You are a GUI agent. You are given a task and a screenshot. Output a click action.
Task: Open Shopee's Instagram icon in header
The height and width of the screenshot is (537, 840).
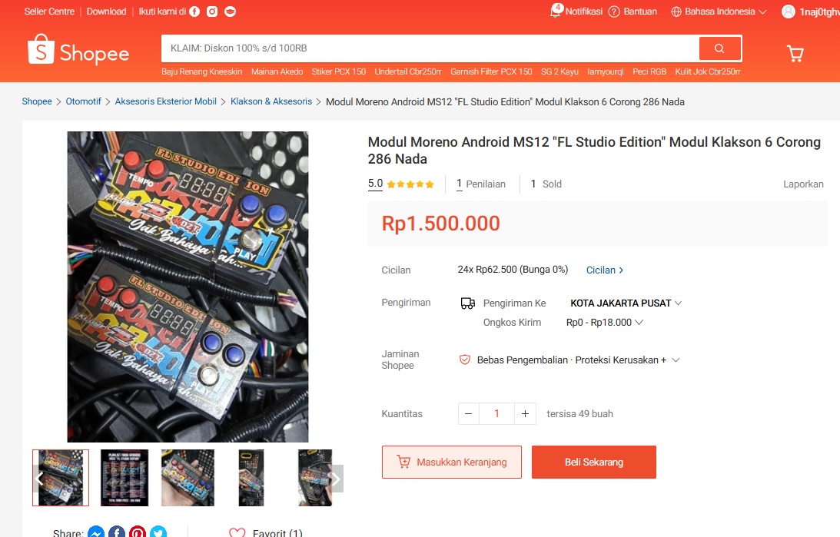tap(212, 12)
